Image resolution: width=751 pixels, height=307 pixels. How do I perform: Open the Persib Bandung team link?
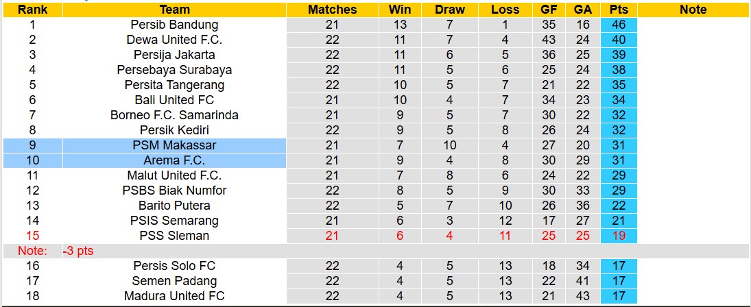pyautogui.click(x=174, y=25)
